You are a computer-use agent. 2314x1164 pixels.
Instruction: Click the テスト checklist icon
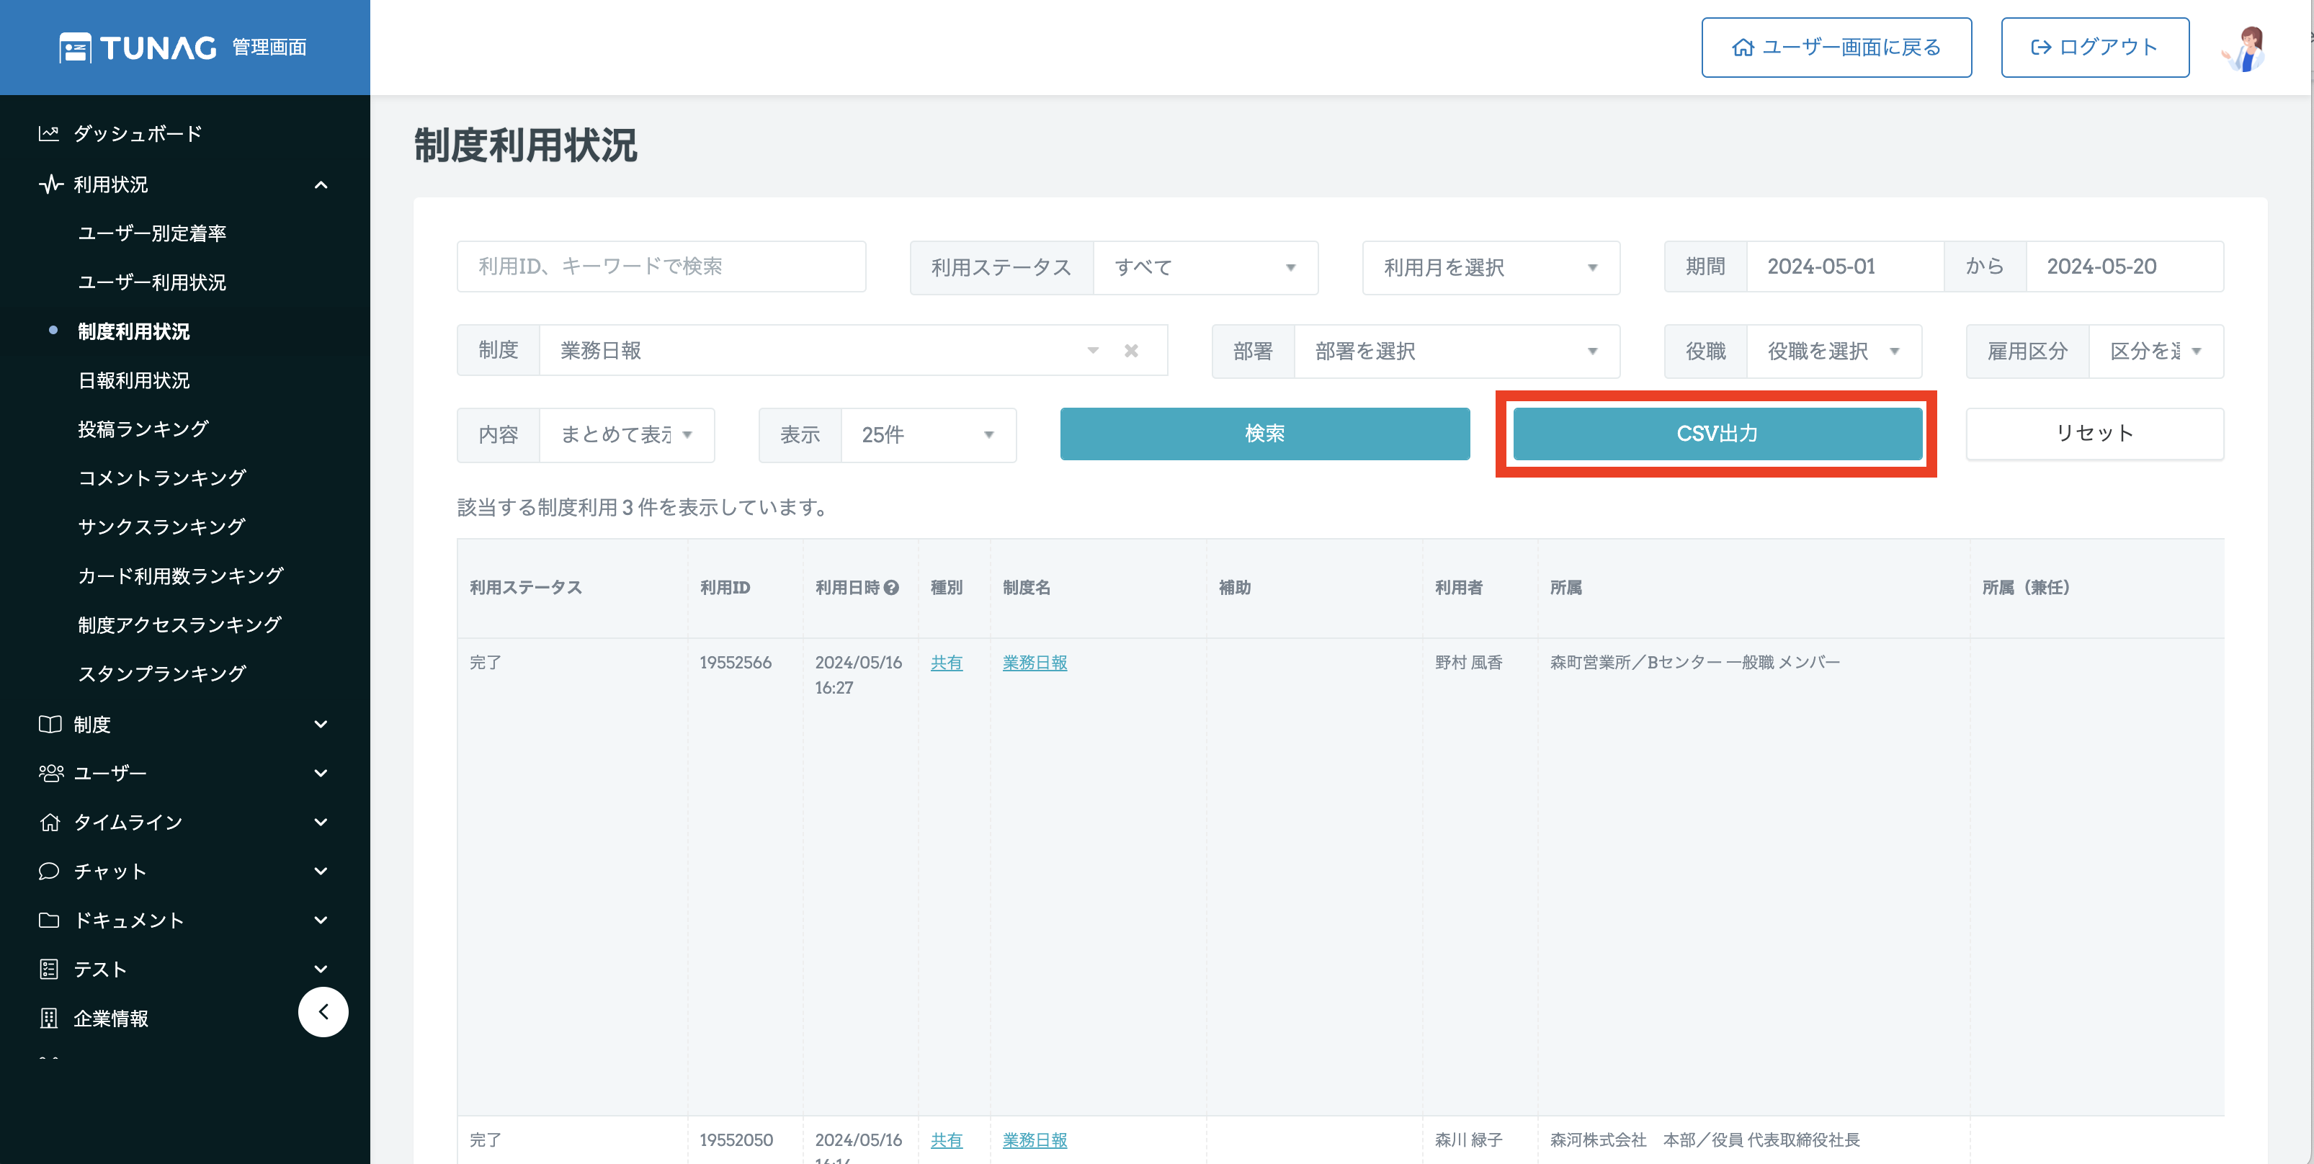pos(50,969)
